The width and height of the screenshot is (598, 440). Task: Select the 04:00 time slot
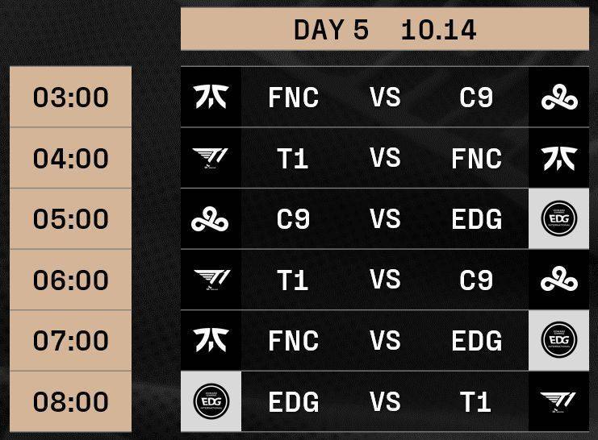pyautogui.click(x=70, y=158)
